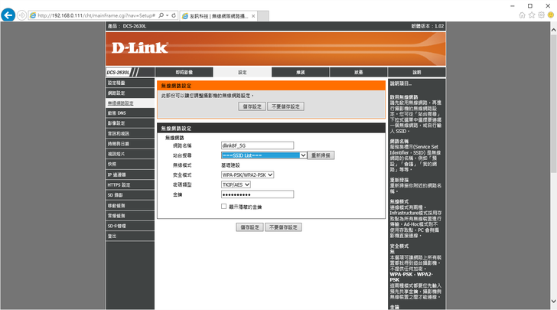Screen dimensions: 557x310
Task: Click the browser forward arrow button
Action: click(21, 15)
